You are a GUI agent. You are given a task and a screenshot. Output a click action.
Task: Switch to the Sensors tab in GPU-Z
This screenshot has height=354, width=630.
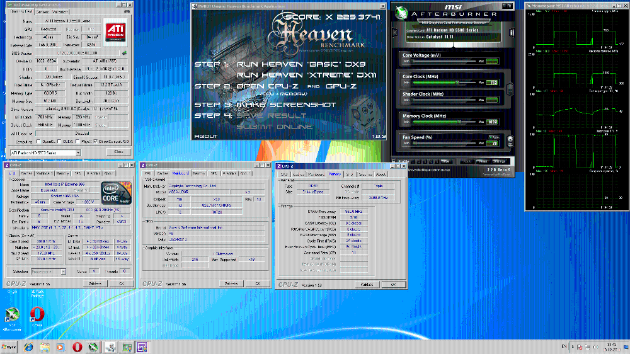pos(43,12)
